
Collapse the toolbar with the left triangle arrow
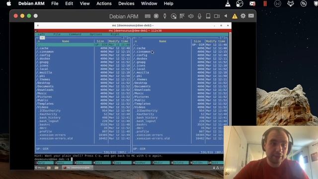226,16
